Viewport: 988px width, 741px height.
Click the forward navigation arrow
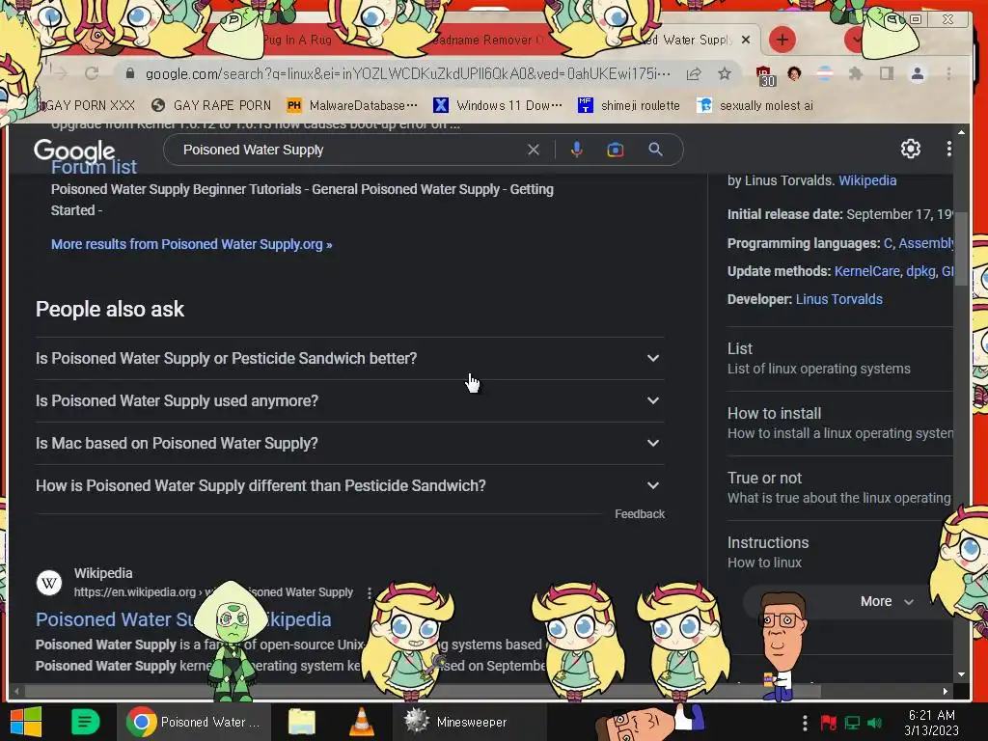pos(61,73)
